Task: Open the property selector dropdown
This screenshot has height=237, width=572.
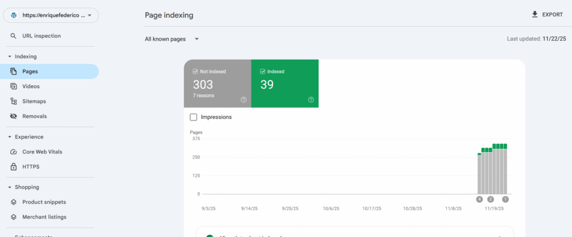Action: point(51,16)
